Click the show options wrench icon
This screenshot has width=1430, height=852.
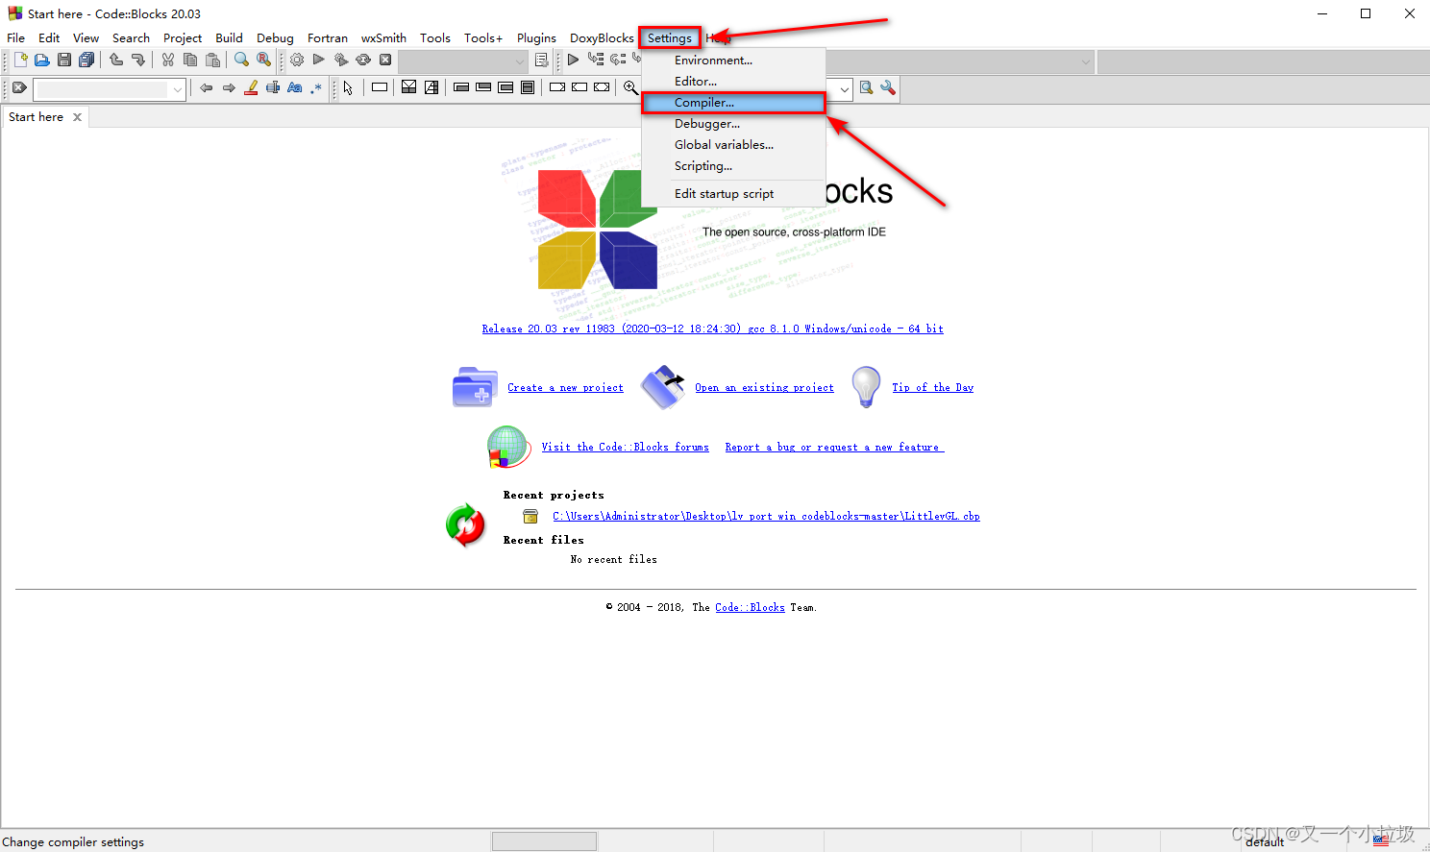pyautogui.click(x=888, y=87)
